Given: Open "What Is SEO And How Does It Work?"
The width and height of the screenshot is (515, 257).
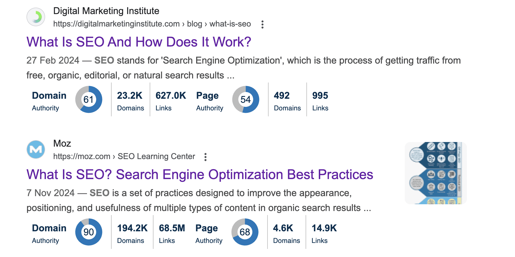Looking at the screenshot, I should pos(139,42).
